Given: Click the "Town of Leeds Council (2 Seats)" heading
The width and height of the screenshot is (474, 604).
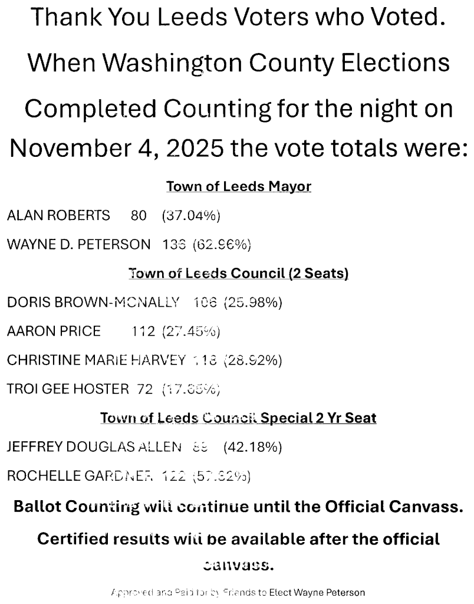Looking at the screenshot, I should [x=238, y=274].
